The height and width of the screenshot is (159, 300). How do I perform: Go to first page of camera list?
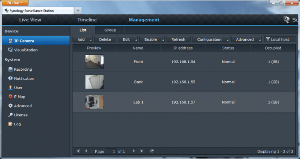(x=78, y=151)
